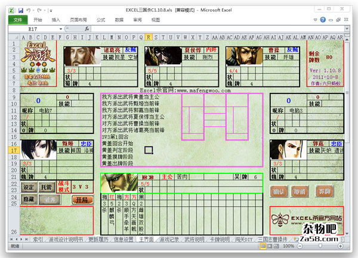Image resolution: width=358 pixels, height=258 pixels.
Task: Open the 数据 Data ribbon tab
Action: pos(119,20)
